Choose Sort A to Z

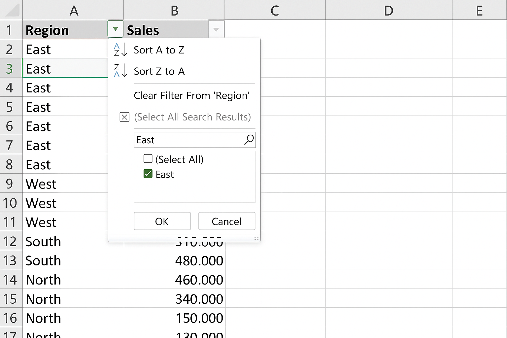click(159, 50)
